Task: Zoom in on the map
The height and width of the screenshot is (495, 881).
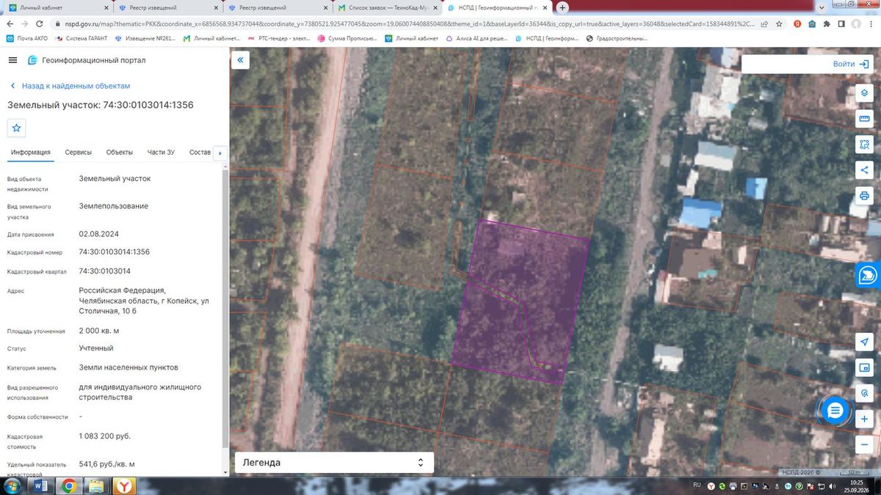Action: (x=864, y=419)
